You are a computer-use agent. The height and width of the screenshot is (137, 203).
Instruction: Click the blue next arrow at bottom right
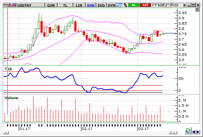pyautogui.click(x=198, y=132)
